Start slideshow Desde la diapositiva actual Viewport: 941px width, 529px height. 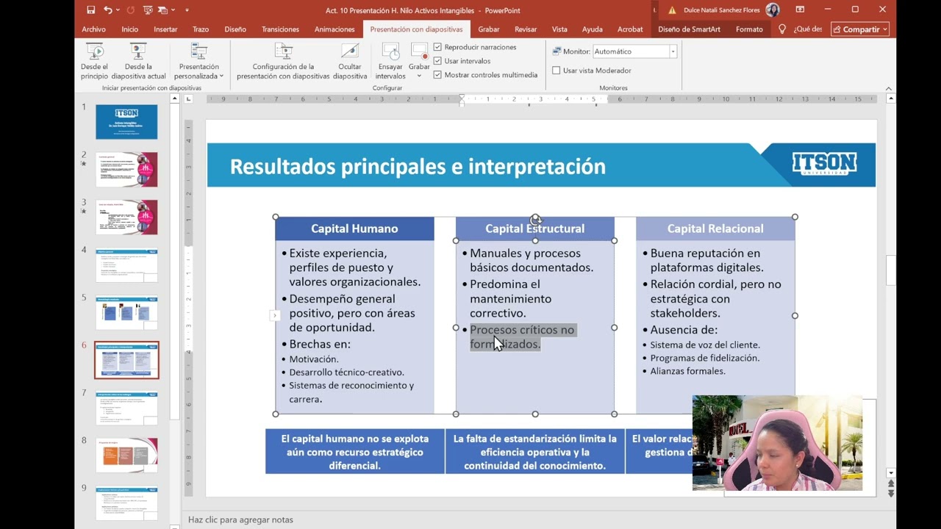[138, 61]
